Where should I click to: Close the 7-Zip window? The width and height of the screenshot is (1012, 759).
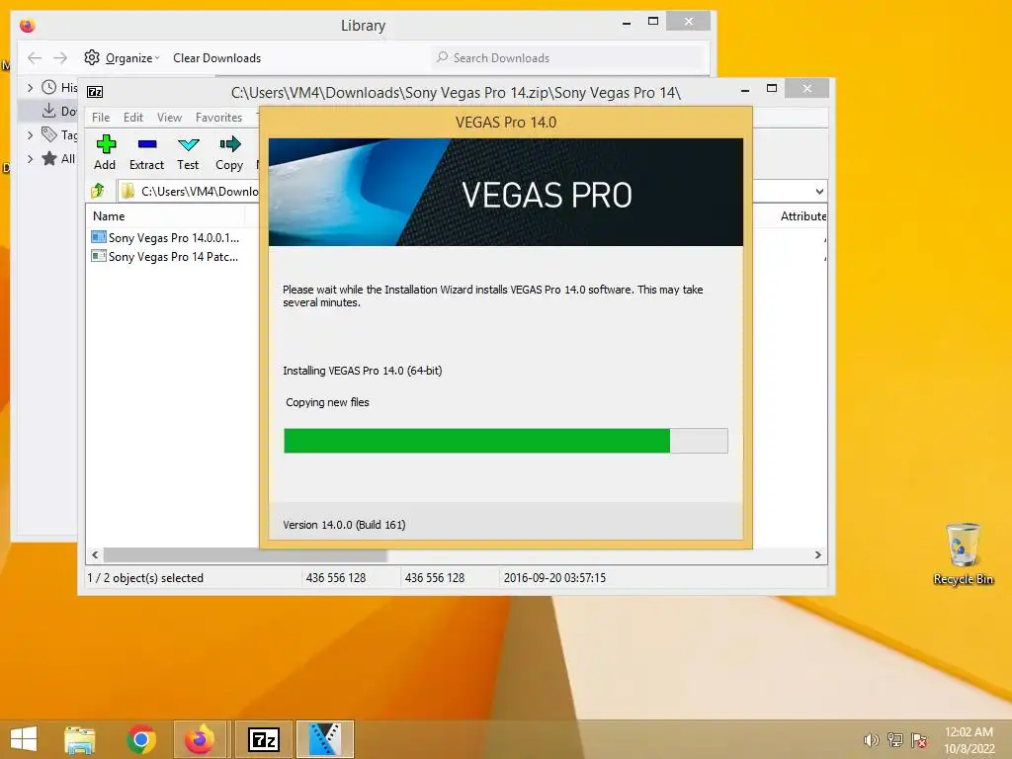(806, 88)
